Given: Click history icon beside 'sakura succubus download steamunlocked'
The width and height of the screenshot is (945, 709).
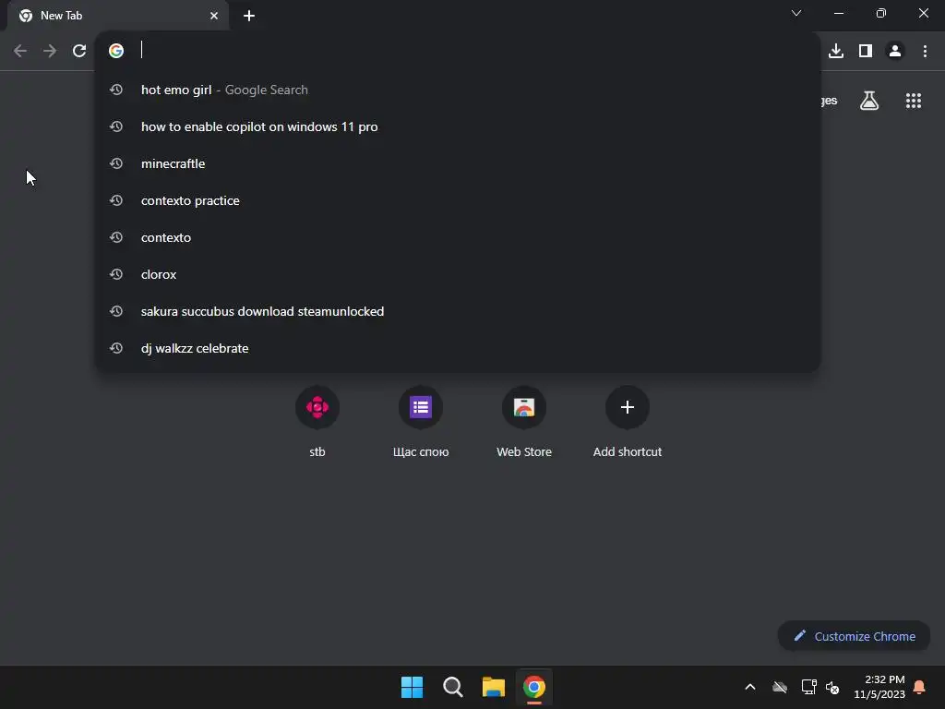Looking at the screenshot, I should pos(116,311).
